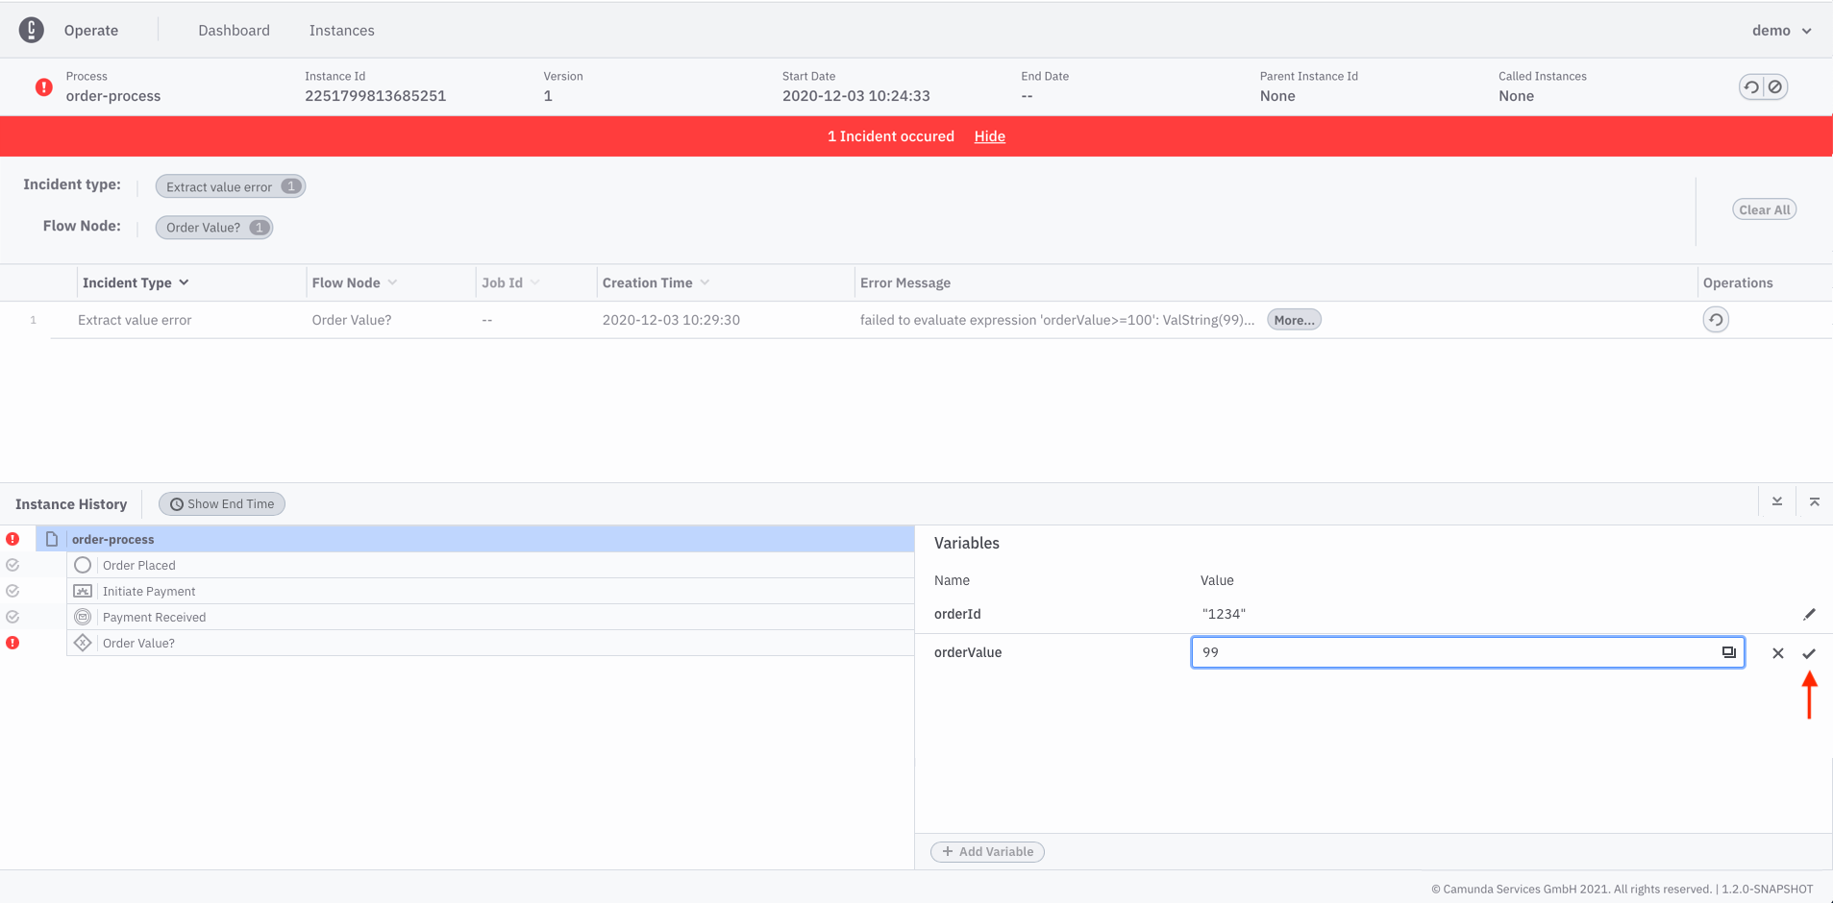Toggle Show End Time in Instance History
Screen dimensions: 1833x903
pyautogui.click(x=222, y=504)
